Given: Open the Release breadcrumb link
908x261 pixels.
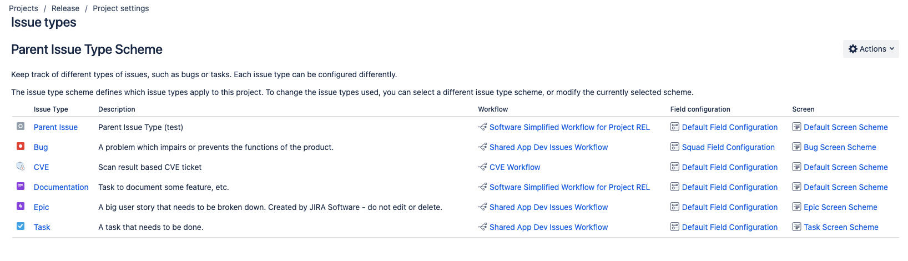Looking at the screenshot, I should coord(65,8).
